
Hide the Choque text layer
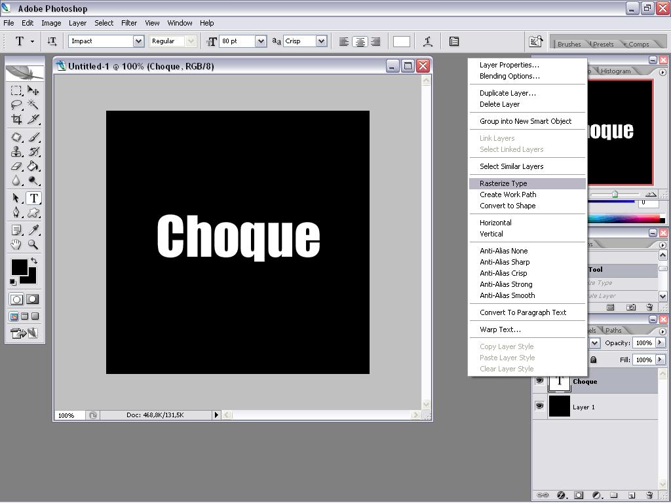(540, 381)
